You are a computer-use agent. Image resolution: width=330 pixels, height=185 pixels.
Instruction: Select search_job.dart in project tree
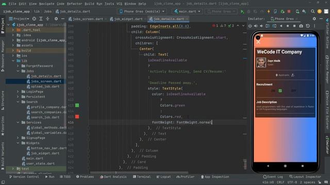coord(45,117)
